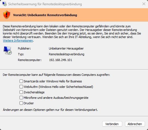Click the text Der Remotecomputer kann auf folgende Ressourcen
Image resolution: width=148 pixels, height=130 pixels.
coord(56,75)
